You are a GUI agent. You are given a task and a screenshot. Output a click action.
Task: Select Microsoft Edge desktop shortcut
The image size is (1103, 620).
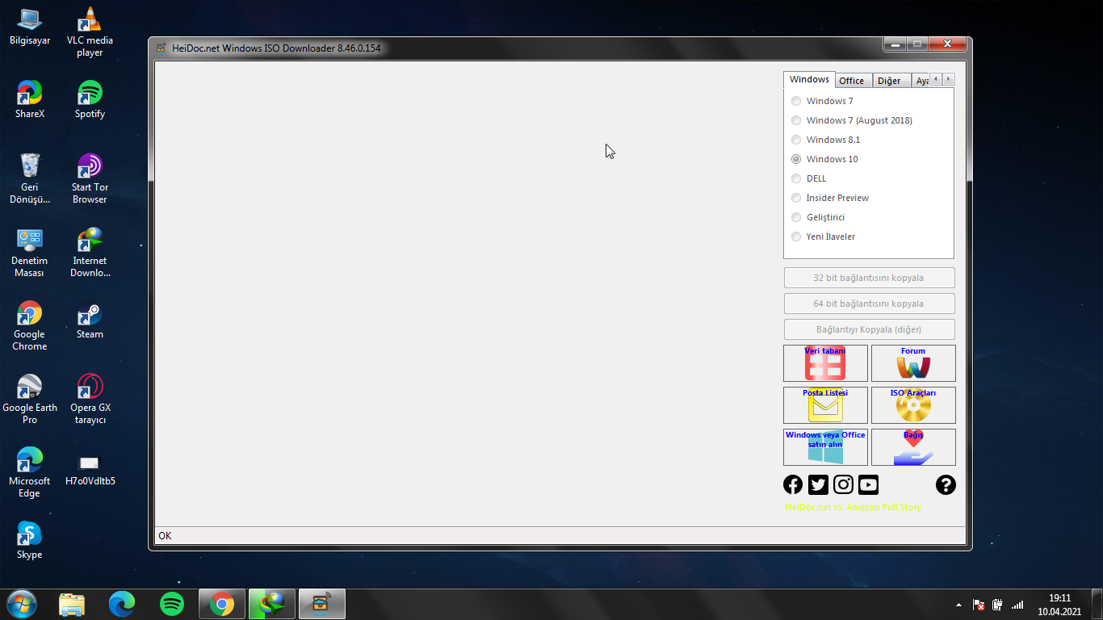click(x=30, y=473)
